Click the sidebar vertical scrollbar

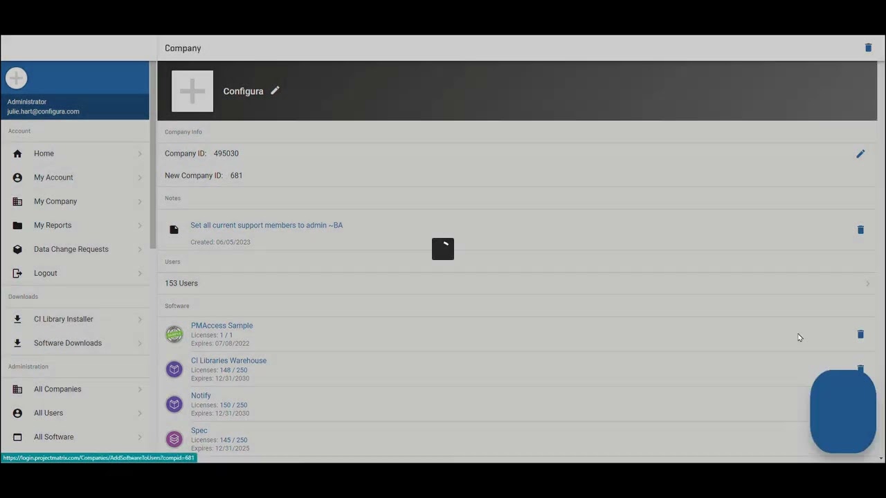click(153, 155)
